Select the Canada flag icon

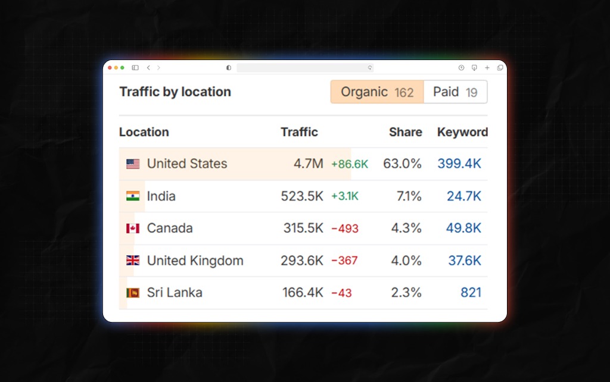[x=133, y=228]
